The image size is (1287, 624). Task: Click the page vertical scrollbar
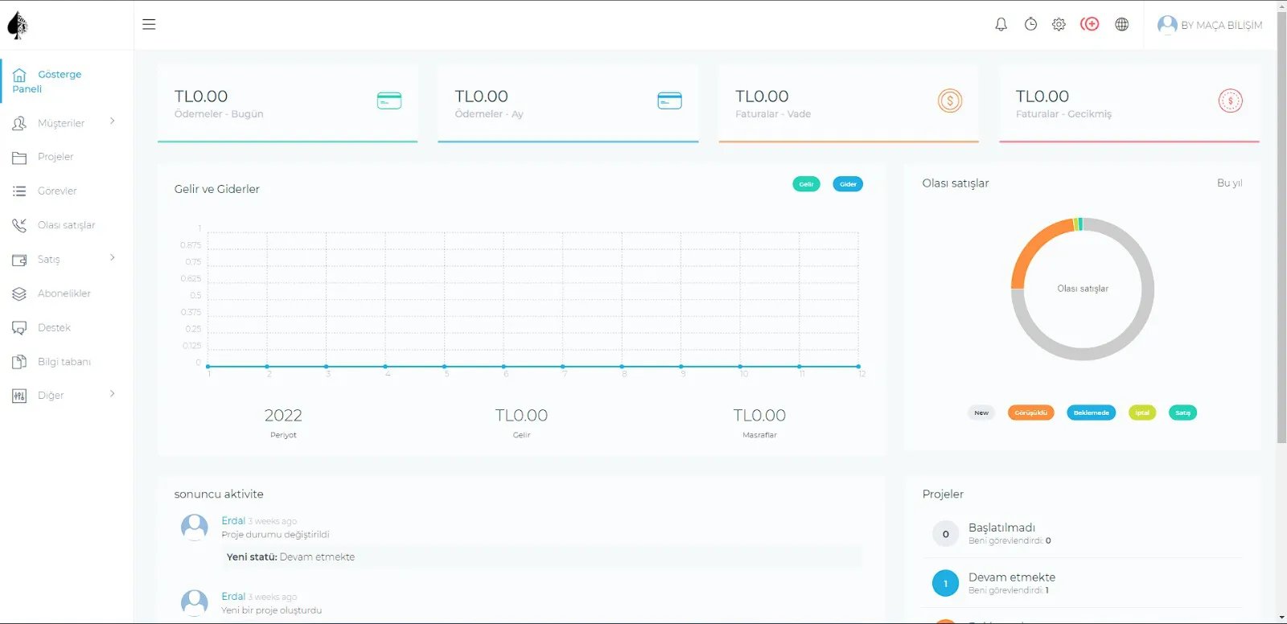coord(1281,241)
